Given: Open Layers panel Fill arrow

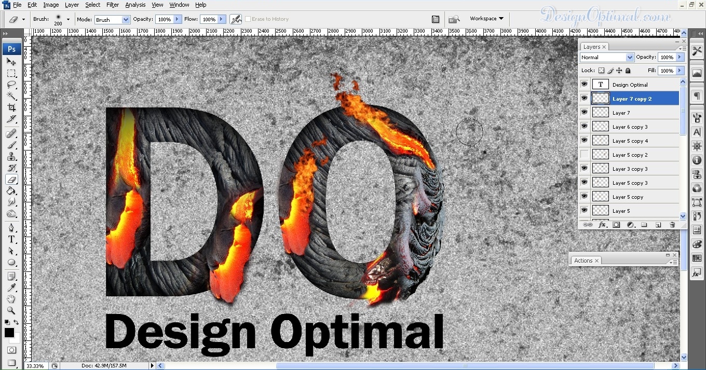Looking at the screenshot, I should click(680, 71).
